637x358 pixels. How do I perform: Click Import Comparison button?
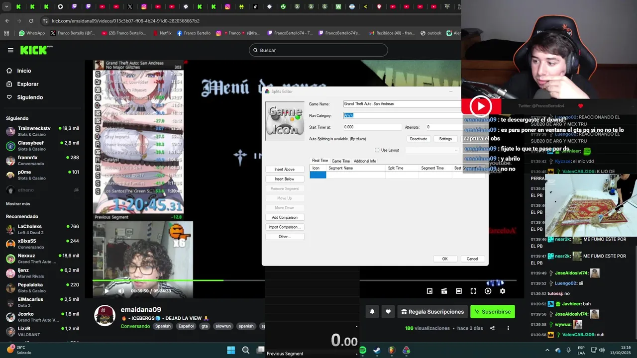point(285,227)
